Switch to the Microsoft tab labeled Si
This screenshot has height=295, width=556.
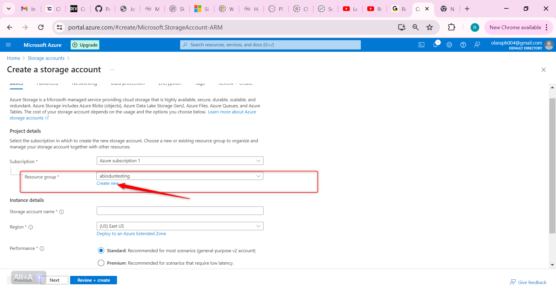(x=202, y=9)
